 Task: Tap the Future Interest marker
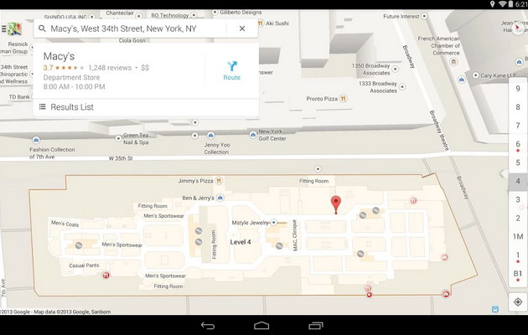[x=425, y=16]
